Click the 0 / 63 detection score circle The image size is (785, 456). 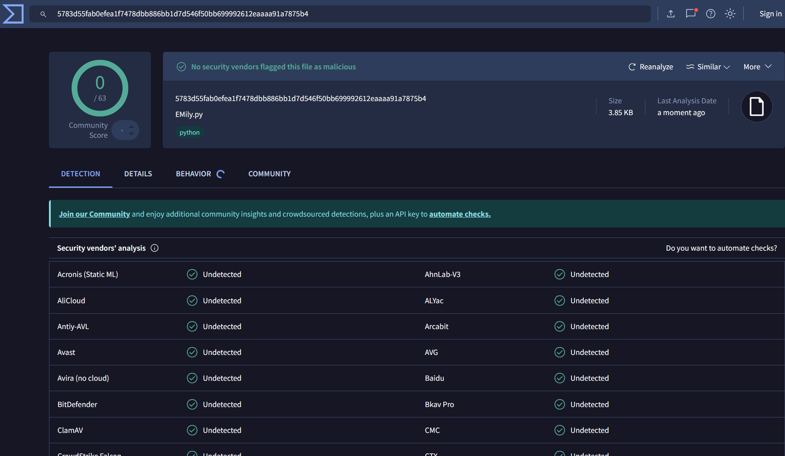click(x=100, y=88)
